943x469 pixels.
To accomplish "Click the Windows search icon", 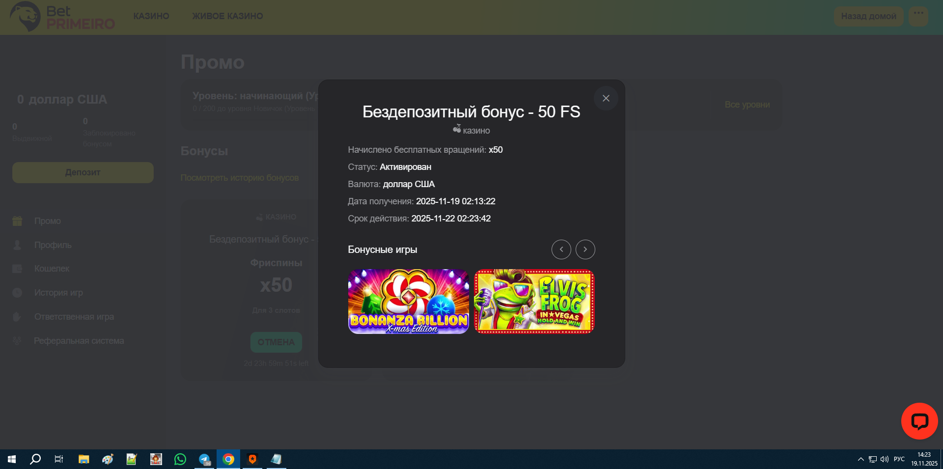I will tap(35, 459).
